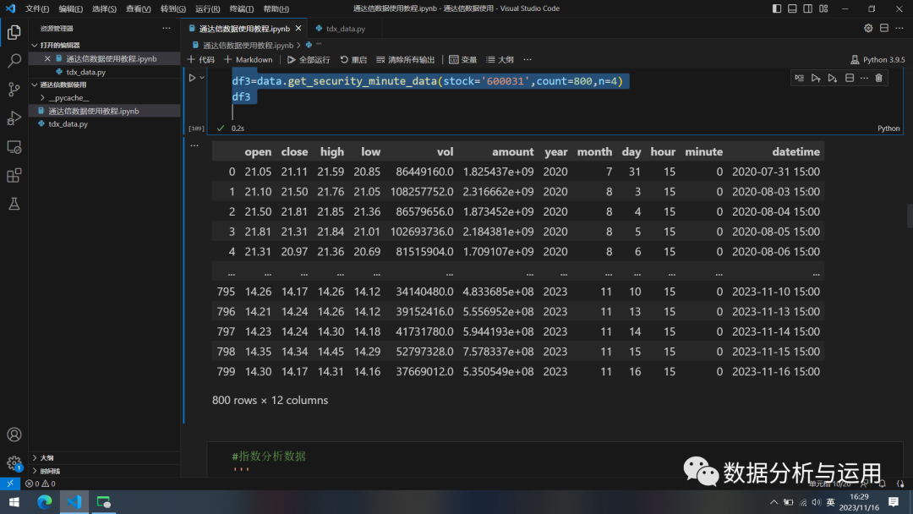This screenshot has width=913, height=514.
Task: Open the Variables panel (变量)
Action: [x=463, y=59]
